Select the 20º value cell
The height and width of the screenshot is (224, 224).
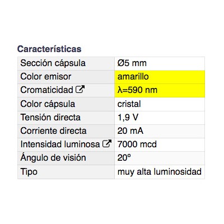coord(160,158)
